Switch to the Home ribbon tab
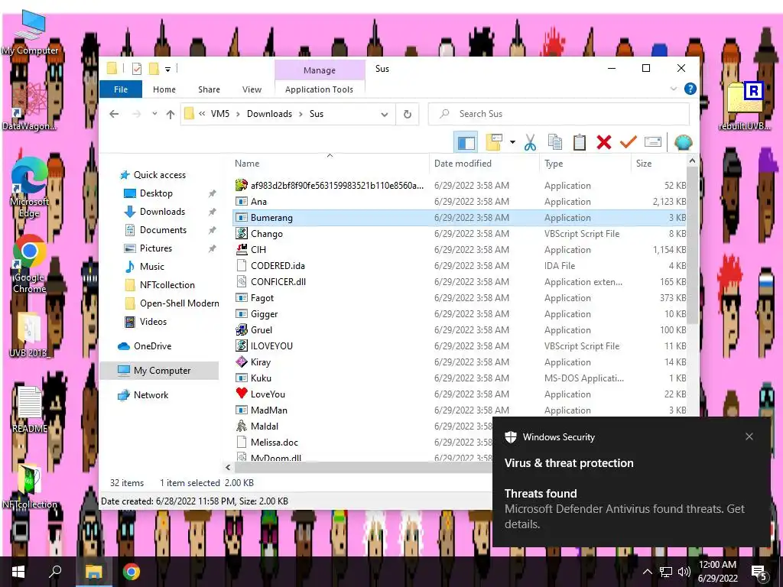783x587 pixels. point(164,89)
